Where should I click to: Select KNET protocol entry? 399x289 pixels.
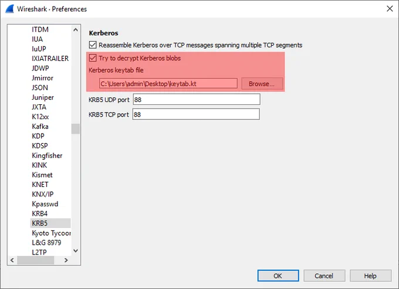[40, 185]
